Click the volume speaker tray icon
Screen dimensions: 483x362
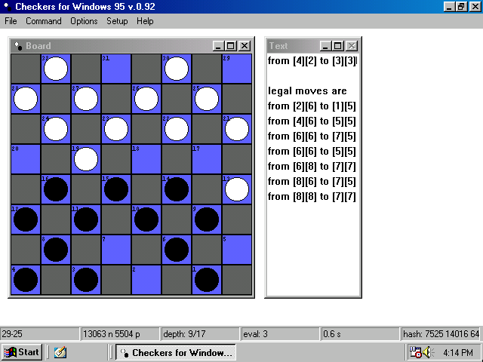point(428,352)
